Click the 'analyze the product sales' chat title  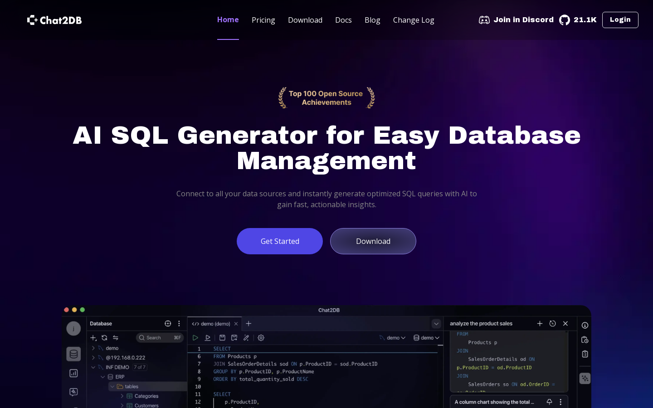[x=481, y=324]
